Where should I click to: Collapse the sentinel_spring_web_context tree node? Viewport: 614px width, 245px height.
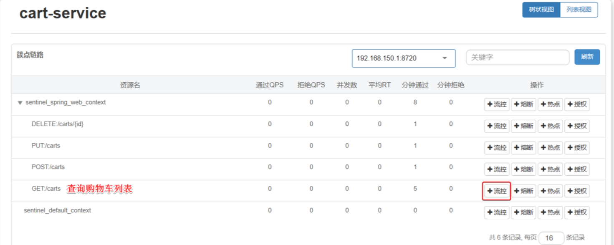coord(20,103)
